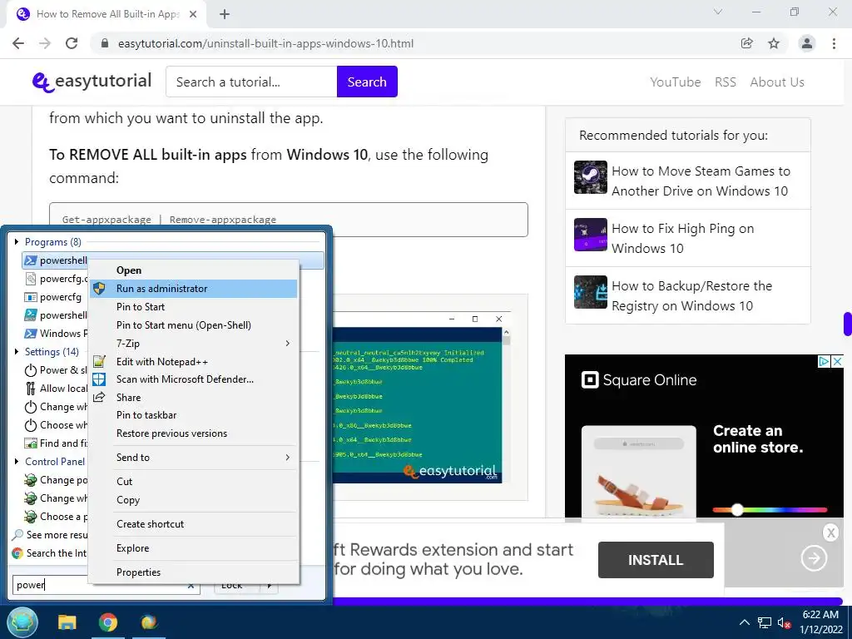Open the About Us link
The image size is (852, 639).
point(777,82)
